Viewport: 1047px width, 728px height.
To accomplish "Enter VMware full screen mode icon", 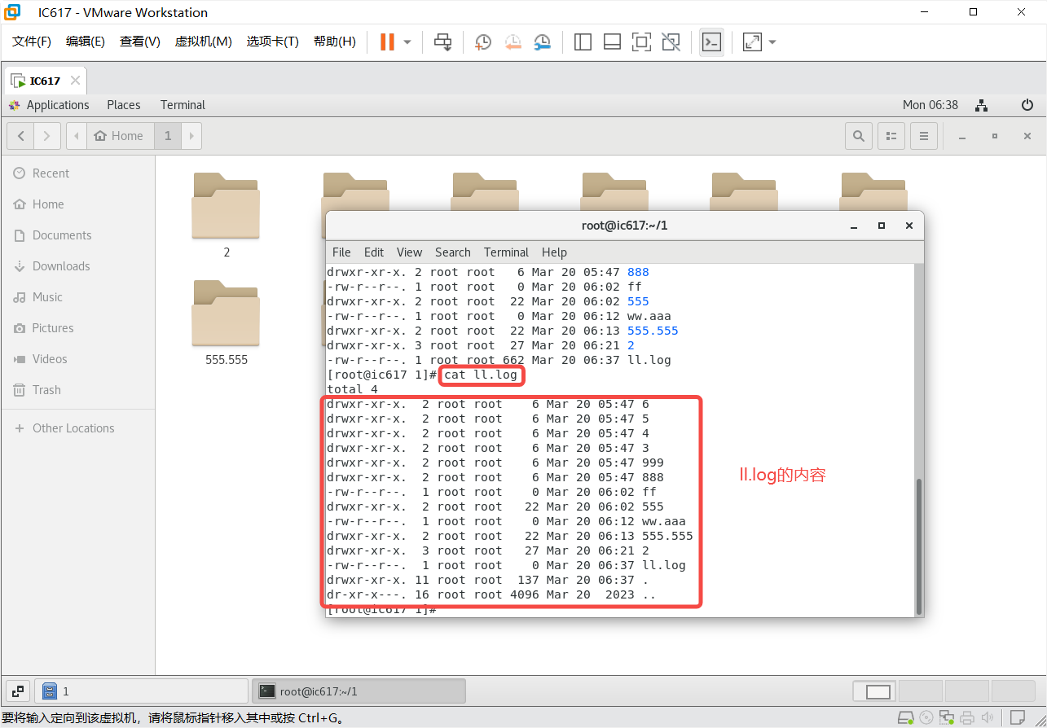I will click(x=641, y=42).
